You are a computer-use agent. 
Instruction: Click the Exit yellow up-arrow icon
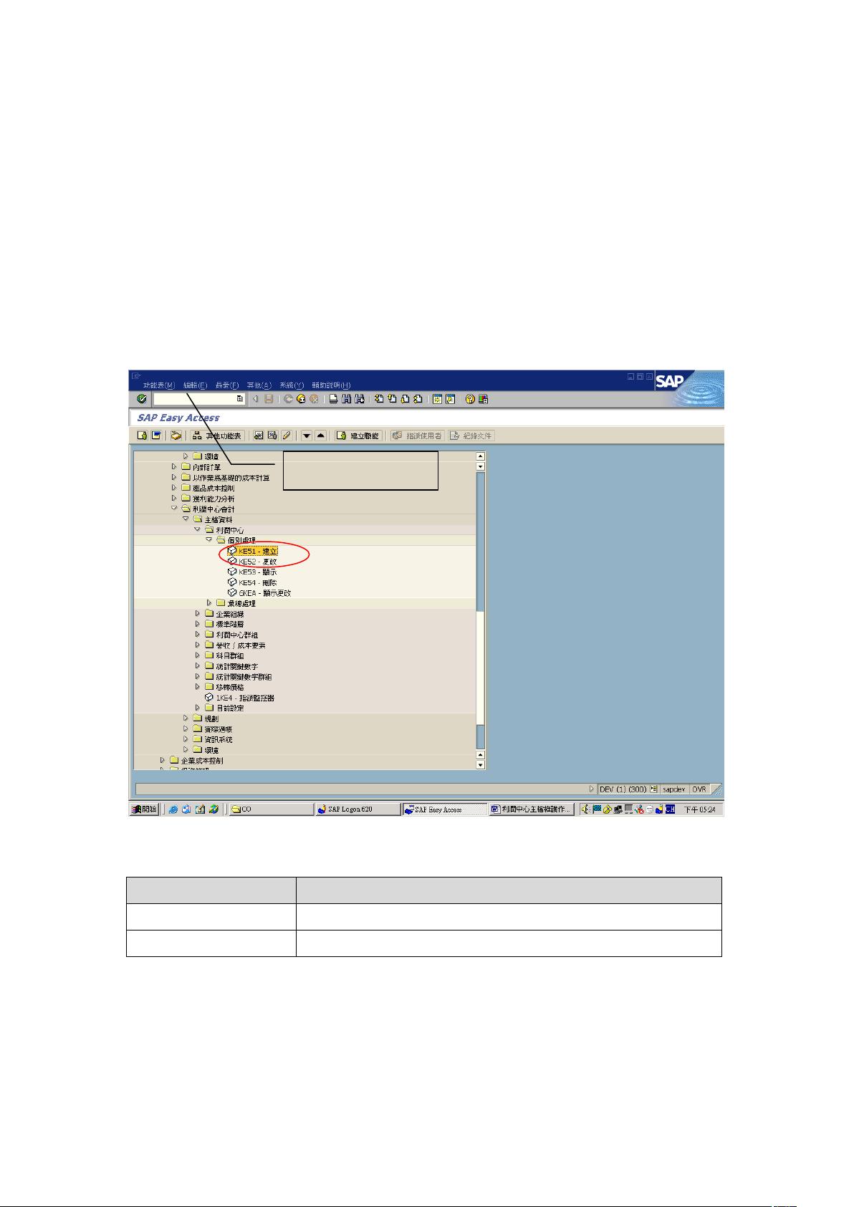(x=301, y=399)
